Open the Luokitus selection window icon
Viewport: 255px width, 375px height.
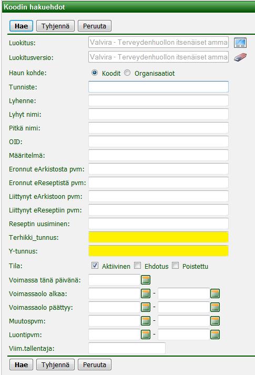click(x=240, y=43)
